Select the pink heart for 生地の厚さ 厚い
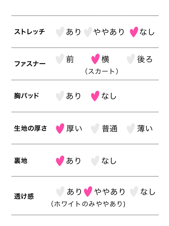 point(60,129)
